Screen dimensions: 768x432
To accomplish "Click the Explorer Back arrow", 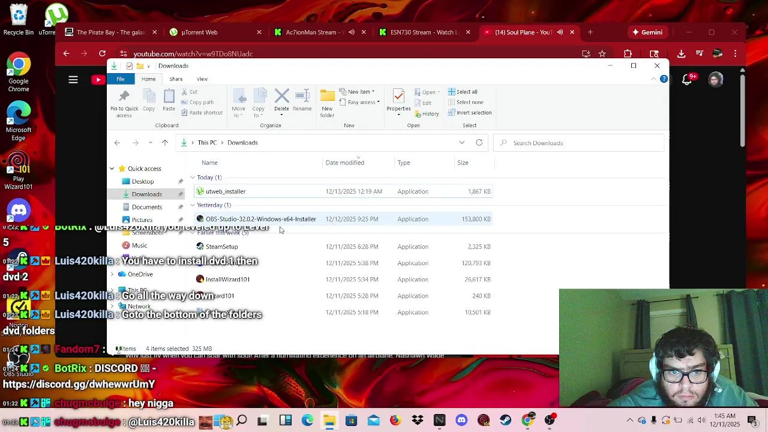I will 117,143.
